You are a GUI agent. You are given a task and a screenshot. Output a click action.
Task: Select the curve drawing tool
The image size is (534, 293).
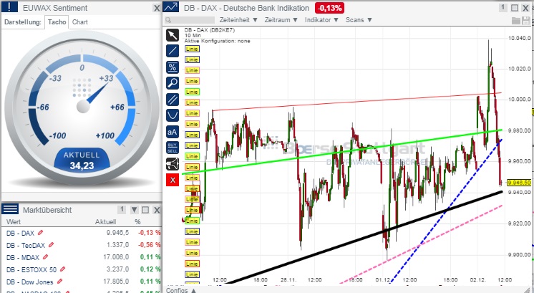(x=173, y=115)
